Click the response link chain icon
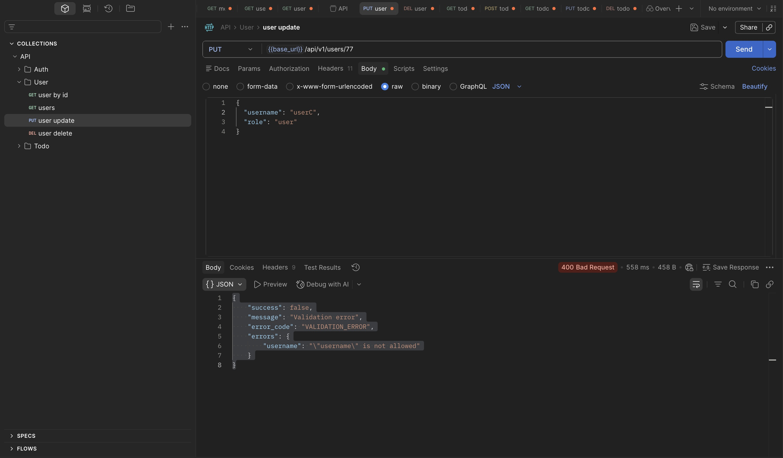Viewport: 783px width, 458px height. tap(769, 284)
